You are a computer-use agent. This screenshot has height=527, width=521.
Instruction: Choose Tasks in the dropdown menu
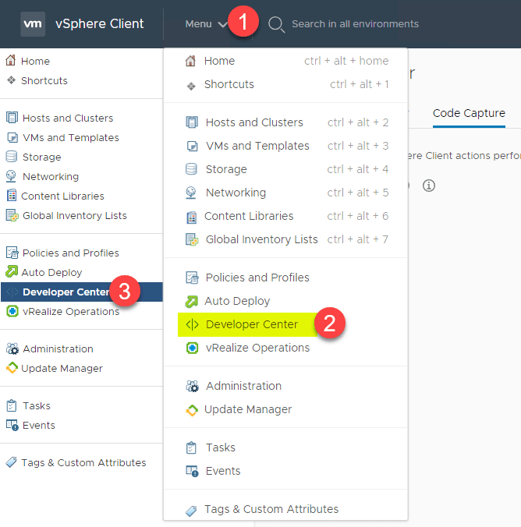coord(286,447)
